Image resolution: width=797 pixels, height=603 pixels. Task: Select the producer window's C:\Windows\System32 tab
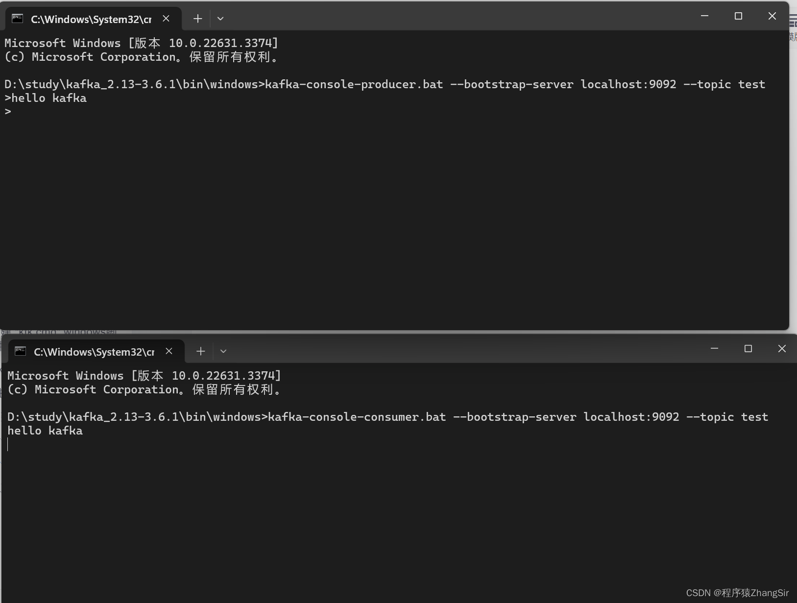91,19
